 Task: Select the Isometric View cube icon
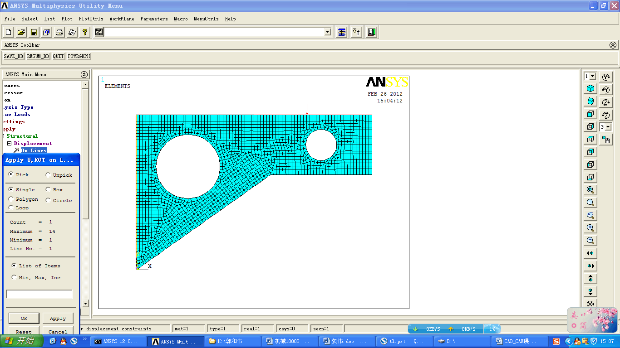tap(590, 88)
